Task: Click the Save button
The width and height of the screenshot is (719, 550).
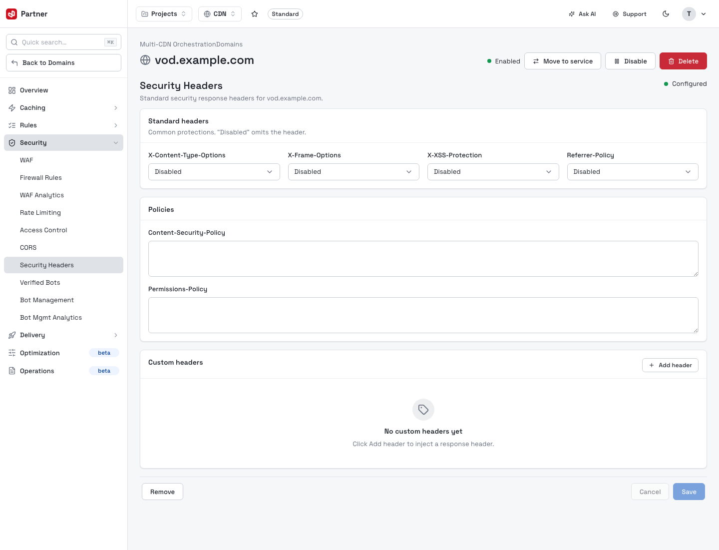Action: tap(689, 492)
